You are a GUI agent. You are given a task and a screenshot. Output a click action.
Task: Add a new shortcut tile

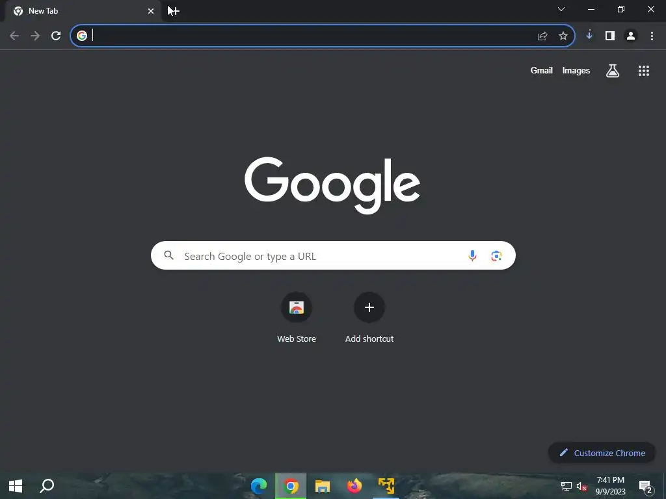[369, 317]
